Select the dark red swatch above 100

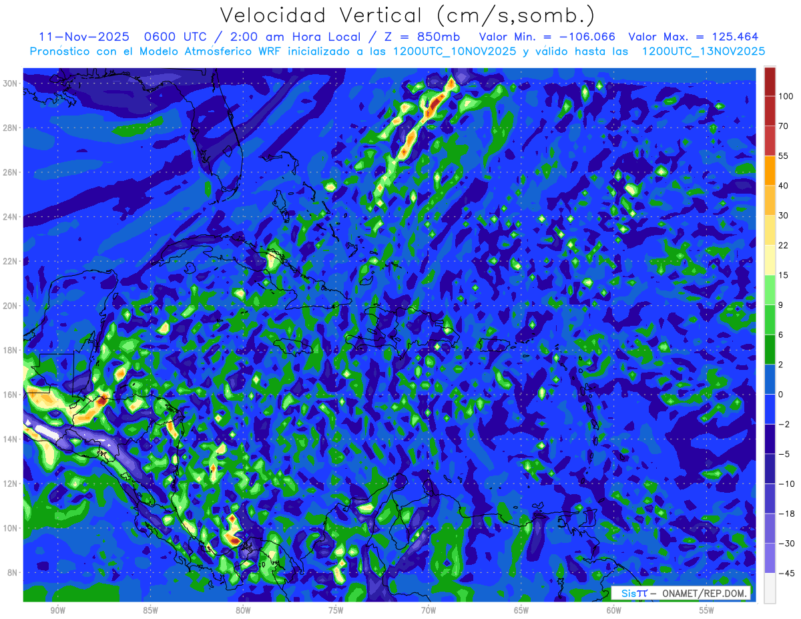(x=770, y=81)
